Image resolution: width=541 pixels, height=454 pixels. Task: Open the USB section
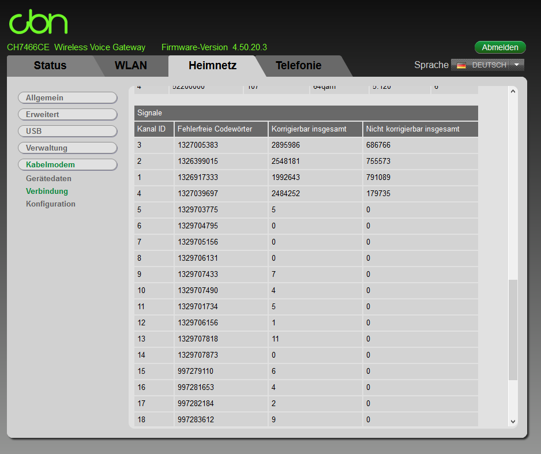(67, 131)
